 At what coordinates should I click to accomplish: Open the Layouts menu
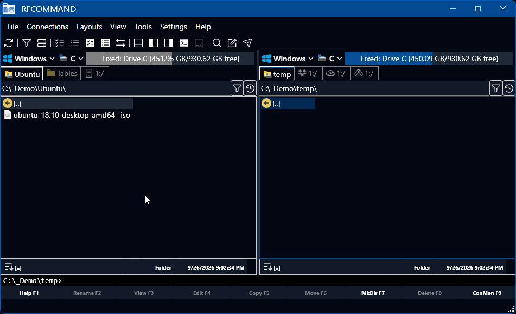[89, 27]
